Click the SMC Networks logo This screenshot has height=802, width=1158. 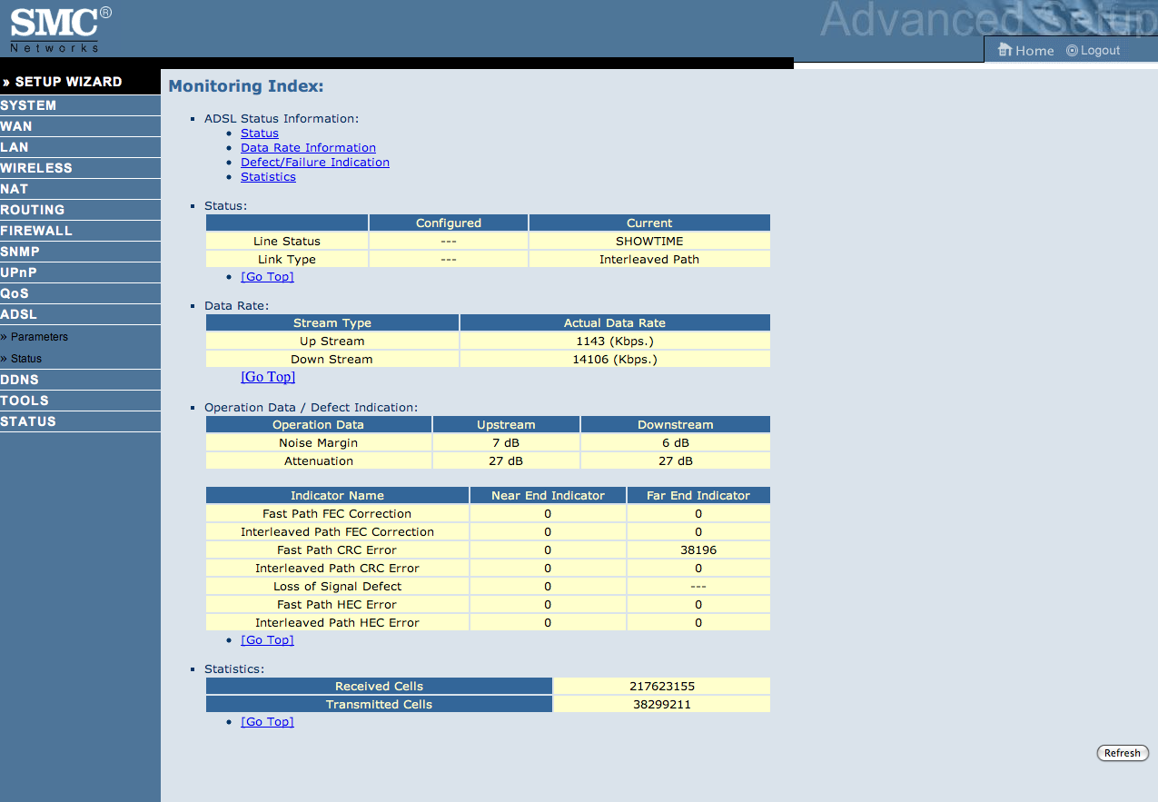[x=61, y=28]
